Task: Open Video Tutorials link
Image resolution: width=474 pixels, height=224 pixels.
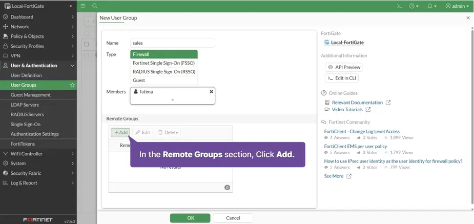Action: click(347, 109)
